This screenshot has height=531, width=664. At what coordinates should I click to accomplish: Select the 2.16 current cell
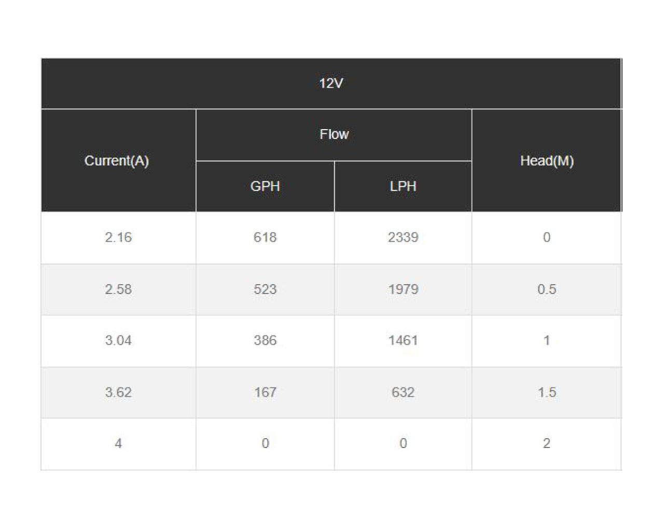click(118, 237)
